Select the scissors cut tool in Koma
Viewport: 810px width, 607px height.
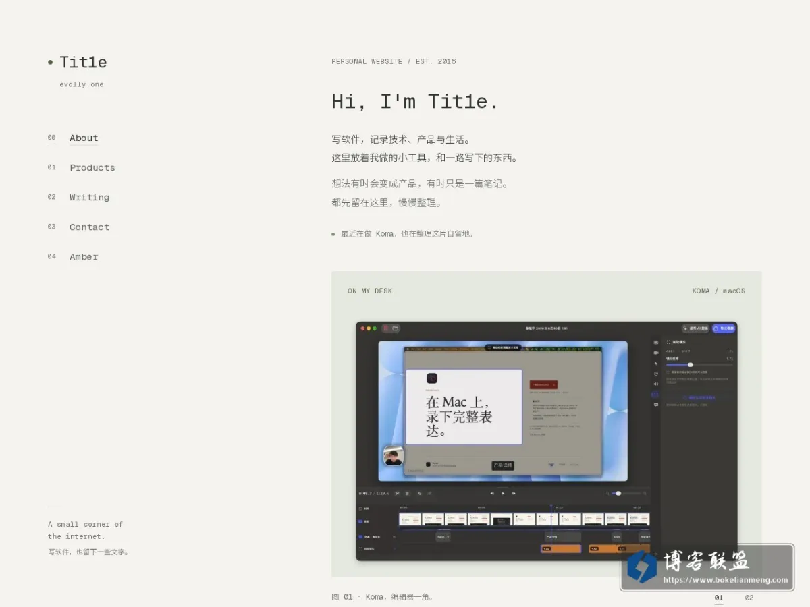pos(398,493)
